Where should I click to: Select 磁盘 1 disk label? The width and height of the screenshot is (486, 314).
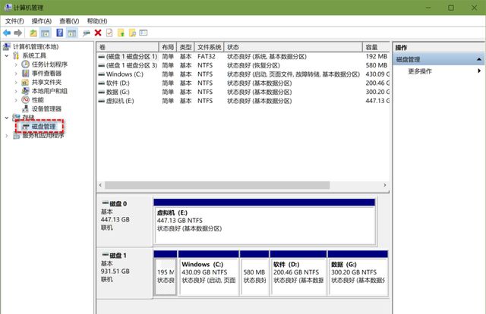click(118, 256)
